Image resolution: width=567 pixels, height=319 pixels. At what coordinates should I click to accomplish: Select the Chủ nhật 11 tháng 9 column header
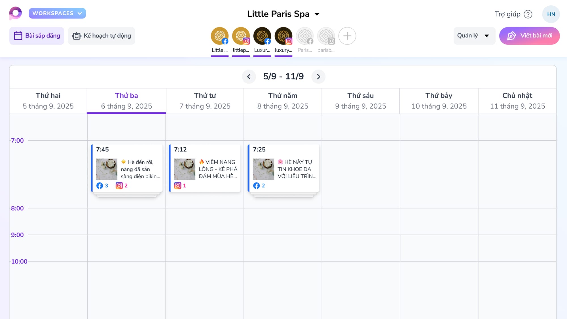(x=517, y=101)
